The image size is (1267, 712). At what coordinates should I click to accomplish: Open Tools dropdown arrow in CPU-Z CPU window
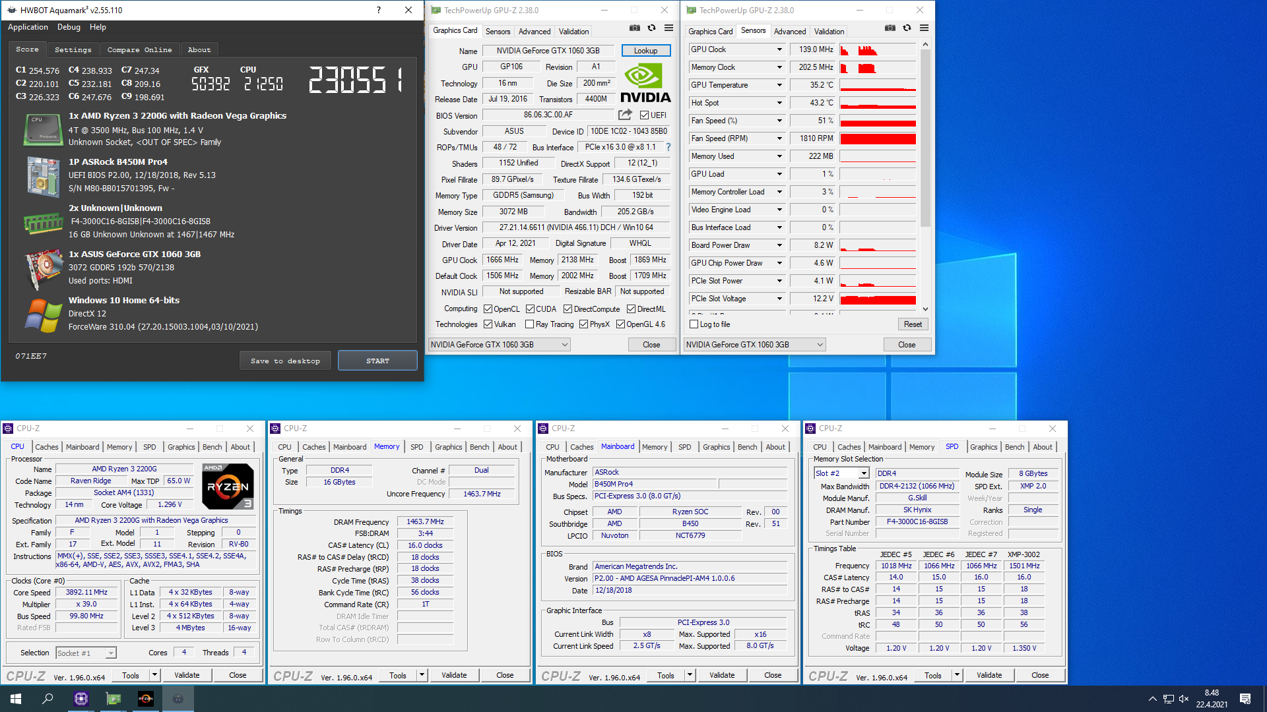click(x=154, y=675)
